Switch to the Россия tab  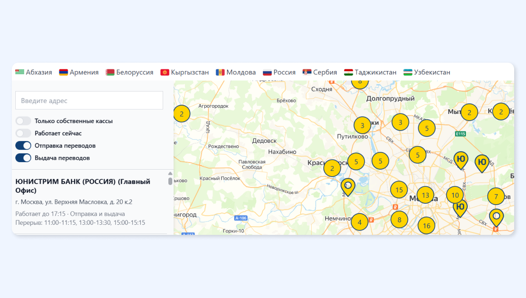tap(279, 72)
